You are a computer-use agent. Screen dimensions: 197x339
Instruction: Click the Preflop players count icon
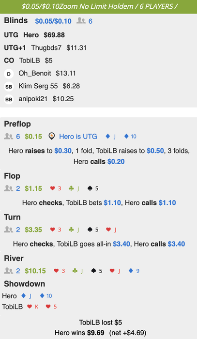8,136
